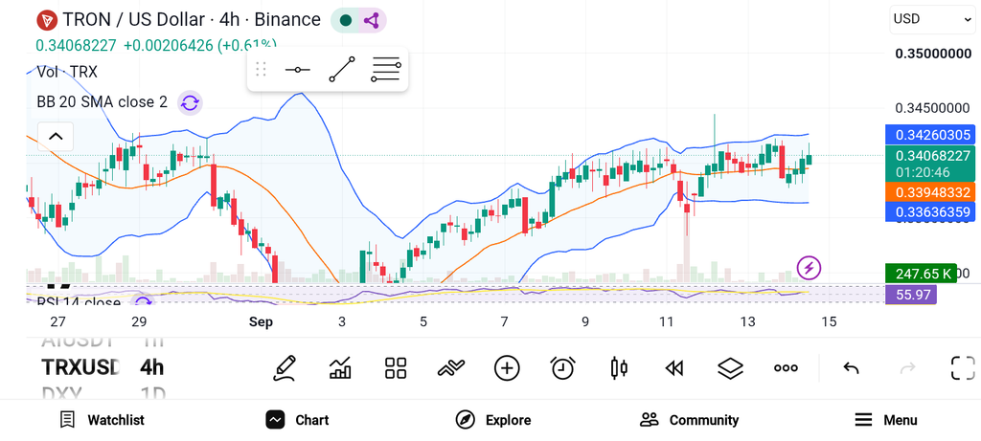Image resolution: width=981 pixels, height=441 pixels.
Task: Click the BB indicator refresh icon
Action: (190, 102)
